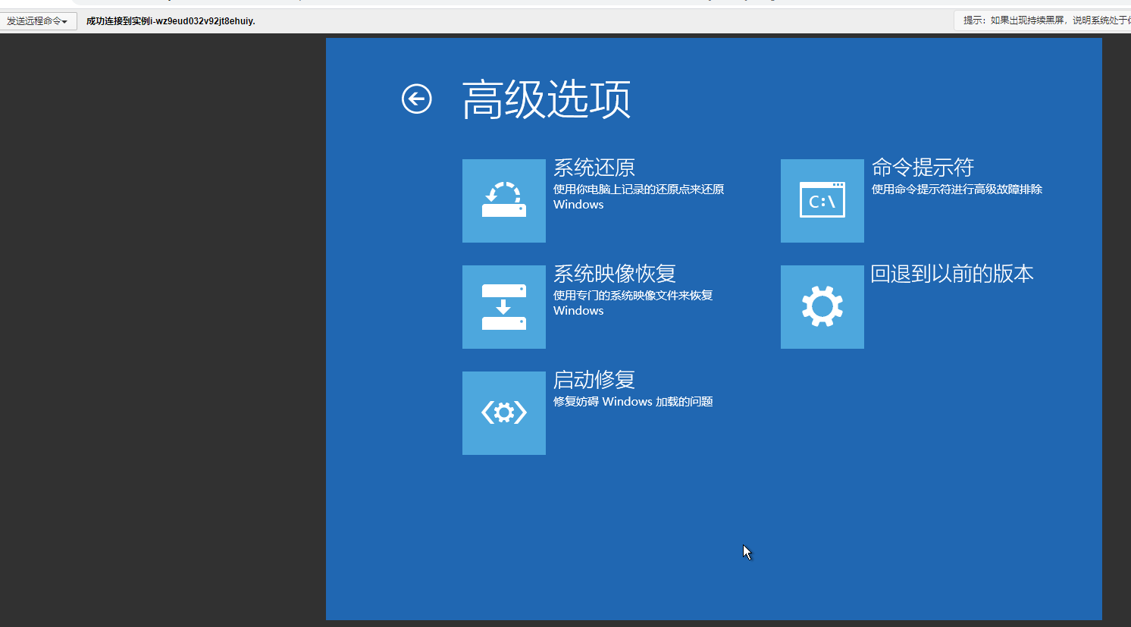1131x627 pixels.
Task: Select the 命令提示符 title label
Action: [x=922, y=168]
